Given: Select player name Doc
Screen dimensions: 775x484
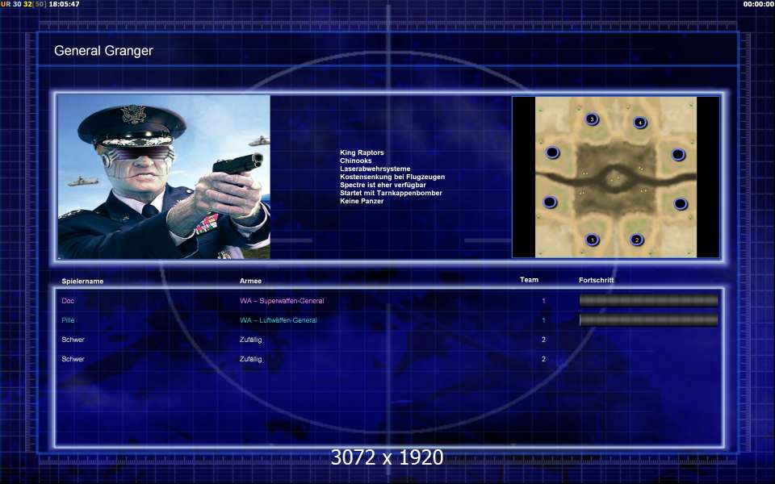Looking at the screenshot, I should point(68,301).
